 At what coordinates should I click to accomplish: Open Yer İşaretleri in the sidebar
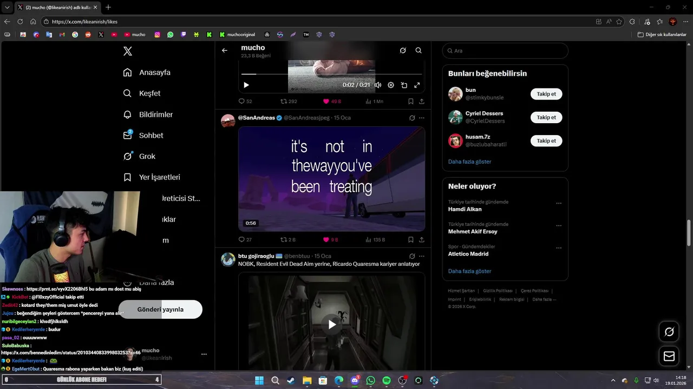[x=152, y=177]
